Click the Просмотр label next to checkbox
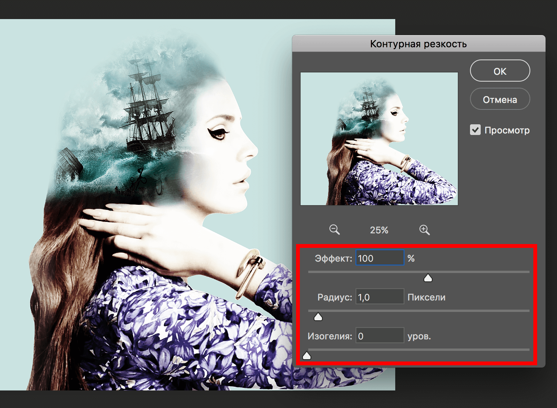This screenshot has width=557, height=408. coord(507,130)
